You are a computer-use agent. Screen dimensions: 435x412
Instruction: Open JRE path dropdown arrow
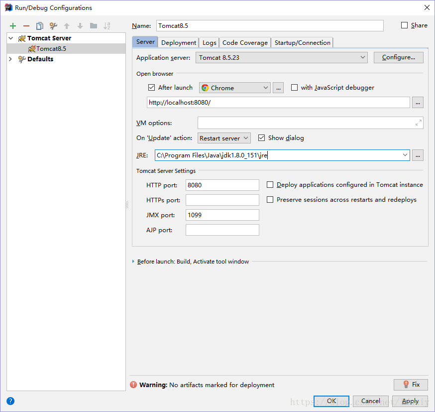[405, 155]
